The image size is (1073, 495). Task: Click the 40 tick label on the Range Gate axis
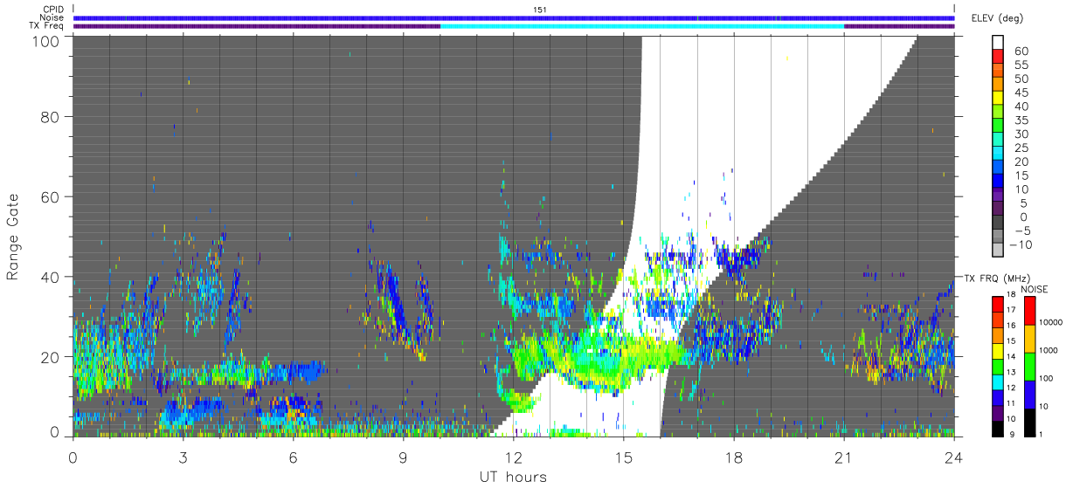50,277
